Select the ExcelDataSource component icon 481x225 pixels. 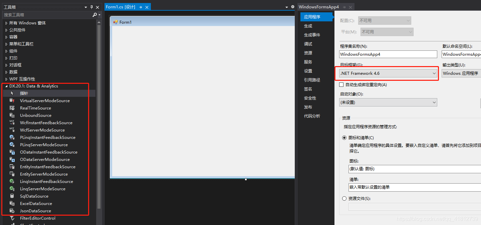pyautogui.click(x=12, y=203)
